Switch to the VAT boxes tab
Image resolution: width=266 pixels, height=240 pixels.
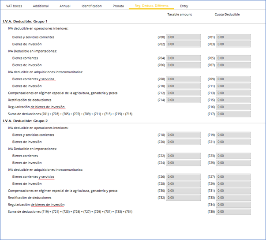click(14, 6)
